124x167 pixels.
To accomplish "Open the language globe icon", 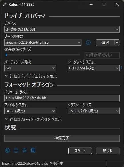I will pos(7,150).
